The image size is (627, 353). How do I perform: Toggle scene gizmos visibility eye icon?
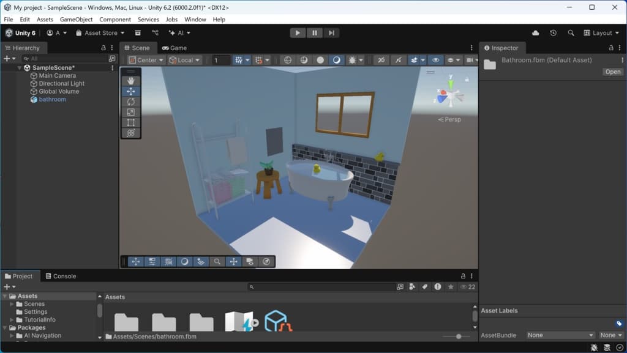tap(435, 60)
